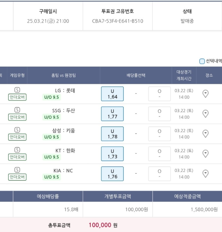Viewport: 222px width, 232px height.
Task: Open venue location pin for 삼성 vs 키움
Action: [x=206, y=134]
